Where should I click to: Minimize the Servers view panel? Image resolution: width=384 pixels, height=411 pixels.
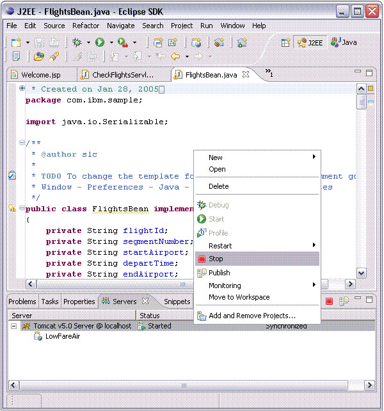pos(358,298)
